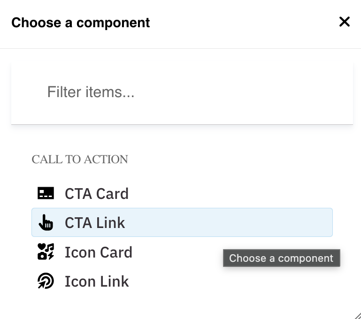Choose the Icon Link component label
This screenshot has width=361, height=319.
coord(97,281)
